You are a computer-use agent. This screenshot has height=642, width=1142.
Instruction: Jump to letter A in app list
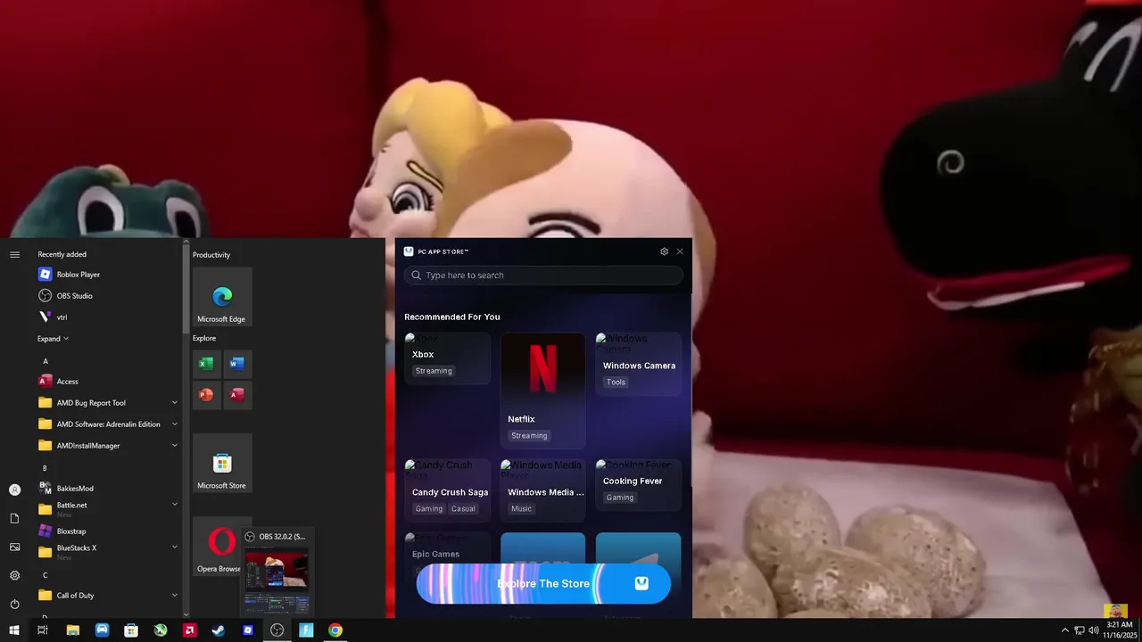click(x=46, y=361)
